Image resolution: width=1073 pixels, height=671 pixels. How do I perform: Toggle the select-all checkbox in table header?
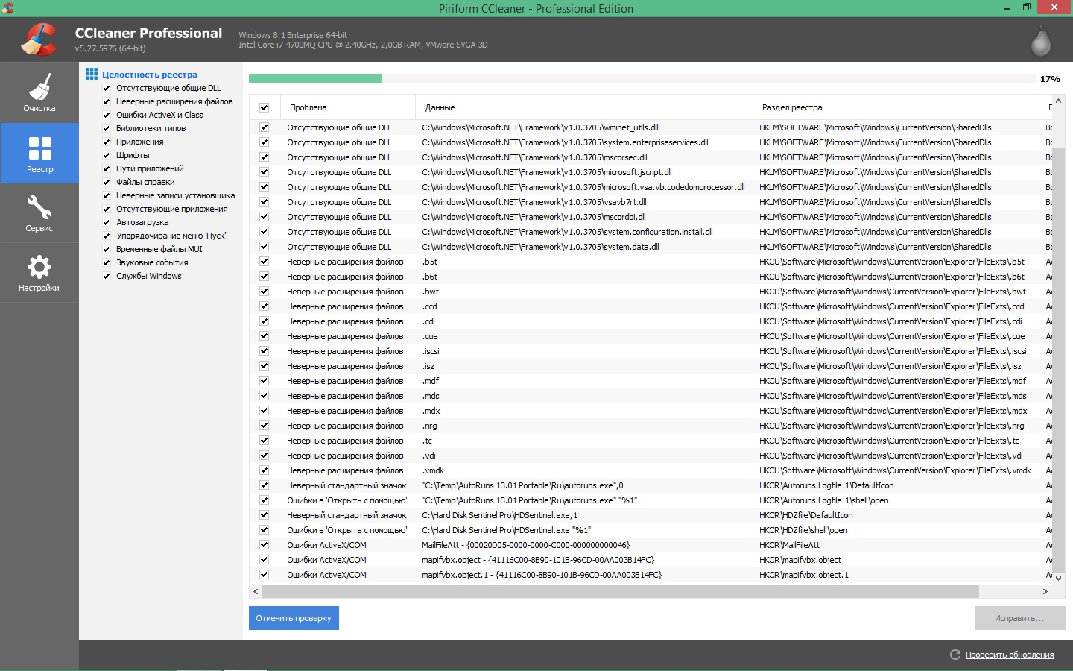point(264,107)
